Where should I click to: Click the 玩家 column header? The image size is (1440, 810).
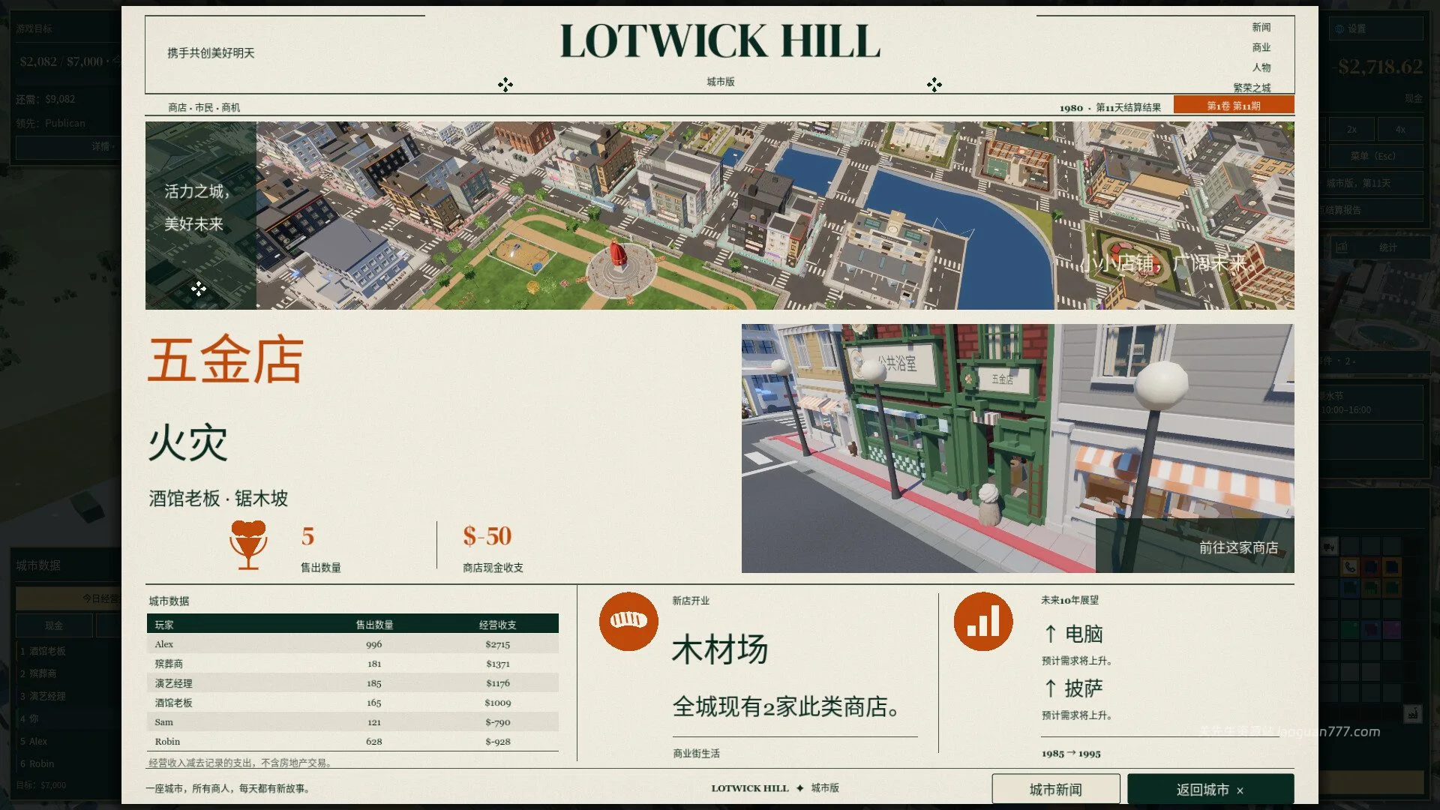point(164,625)
